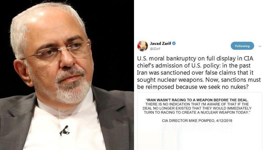This screenshot has height=150, width=267.
Task: Click the man's portrait photo on the left
Action: pyautogui.click(x=67, y=75)
